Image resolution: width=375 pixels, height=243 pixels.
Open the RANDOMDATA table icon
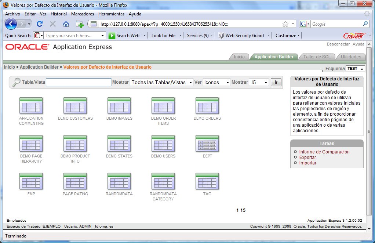pyautogui.click(x=119, y=181)
